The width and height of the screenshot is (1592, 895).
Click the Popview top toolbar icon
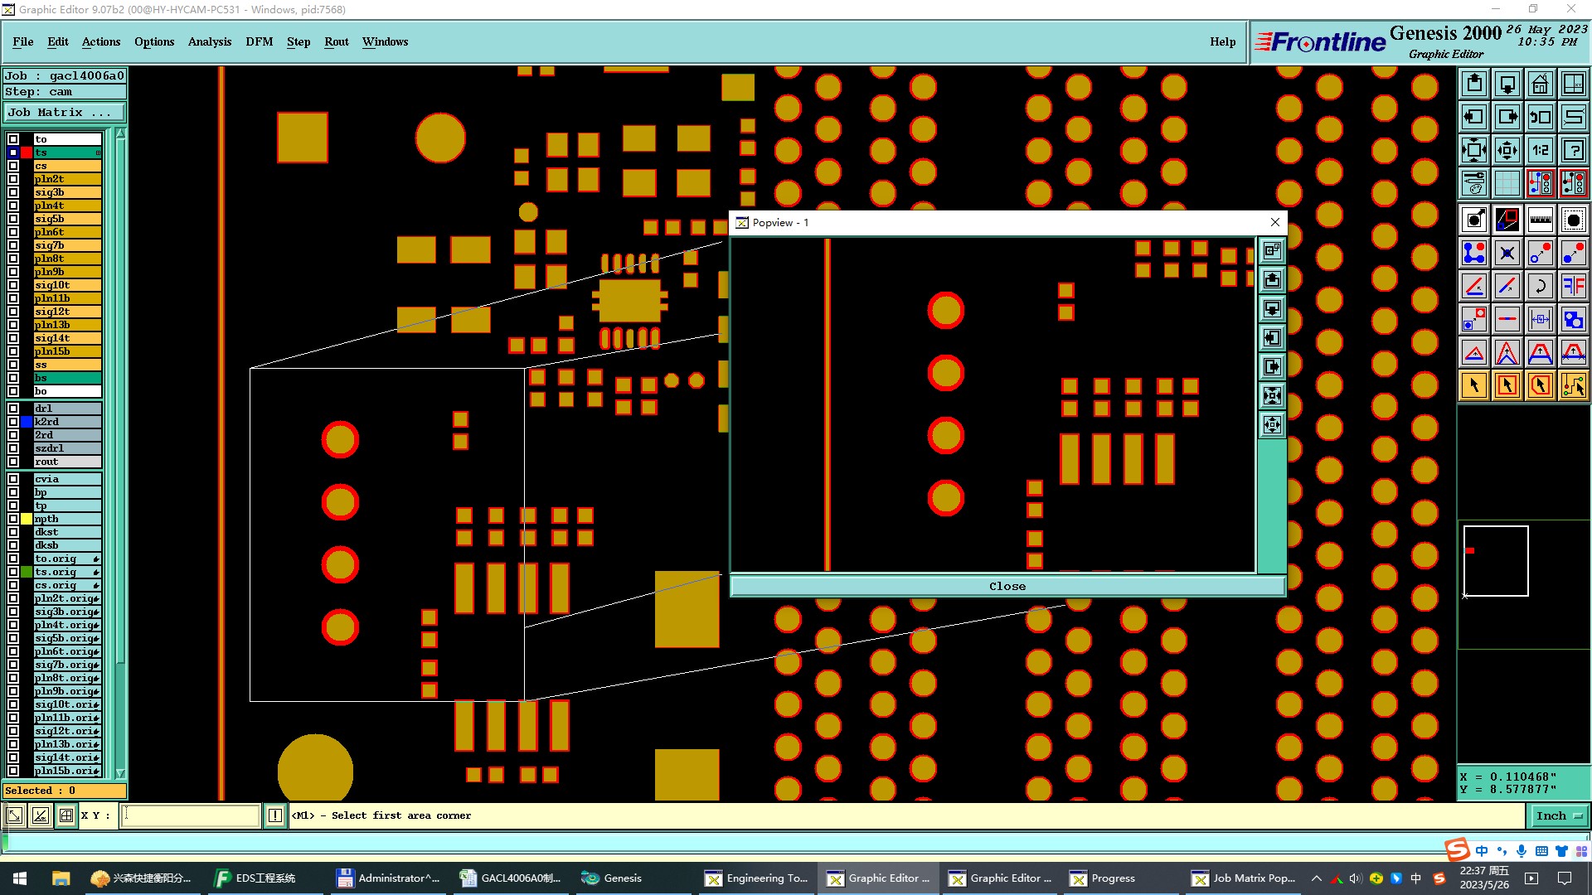1272,251
